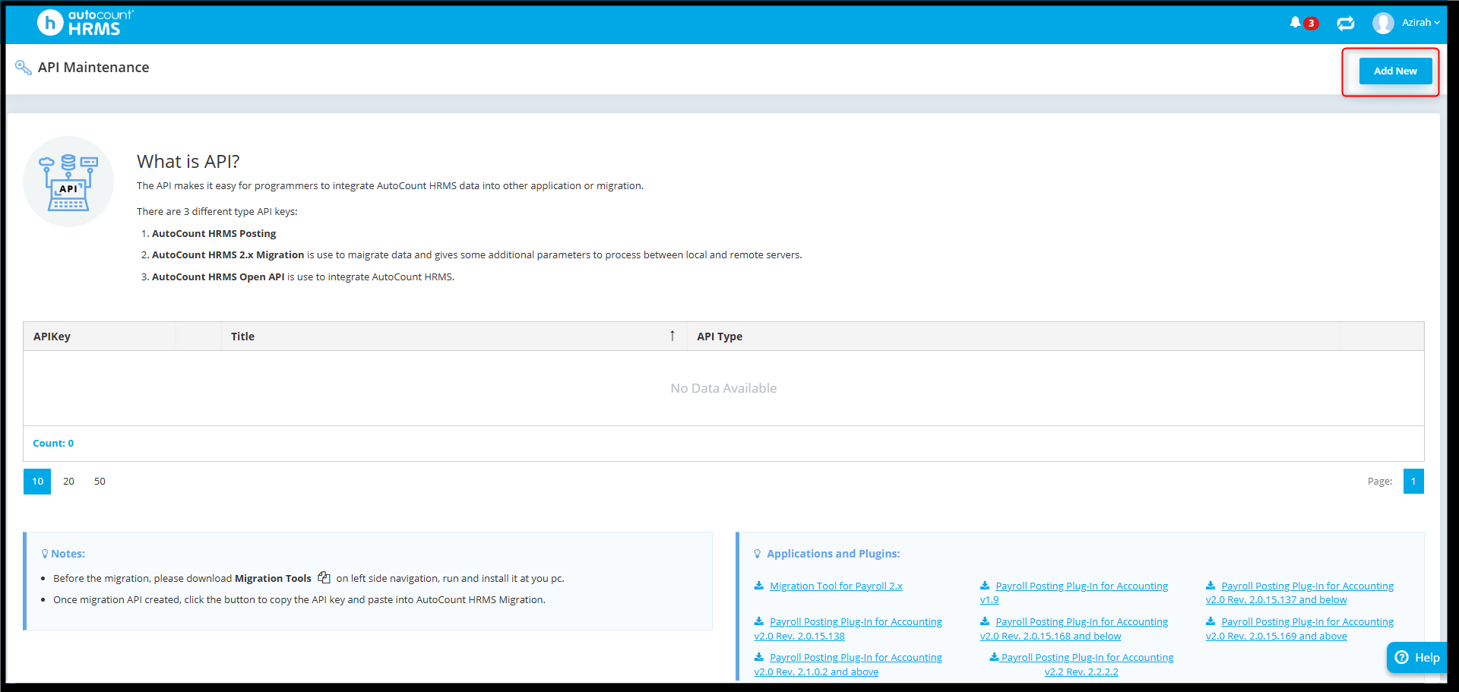Click the user avatar icon
This screenshot has height=692, width=1459.
(x=1383, y=23)
